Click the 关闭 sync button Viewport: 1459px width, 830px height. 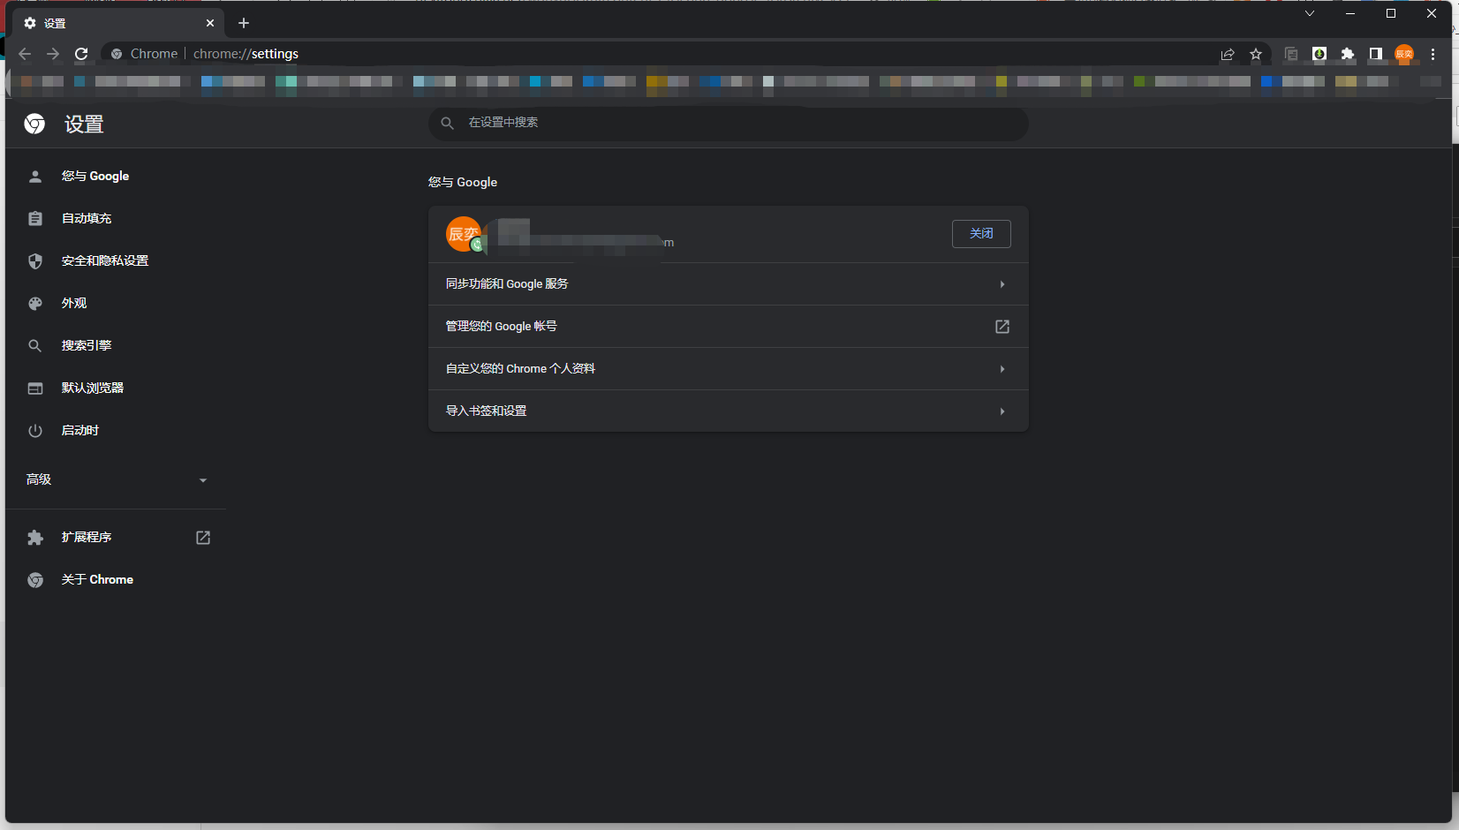(x=980, y=234)
